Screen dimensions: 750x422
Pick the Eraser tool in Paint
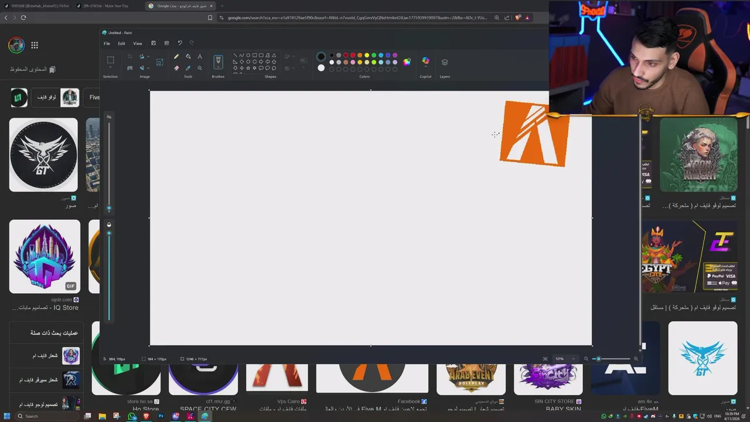[176, 68]
